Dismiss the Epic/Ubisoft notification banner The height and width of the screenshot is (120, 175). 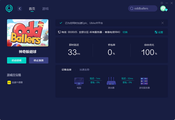(x=162, y=23)
